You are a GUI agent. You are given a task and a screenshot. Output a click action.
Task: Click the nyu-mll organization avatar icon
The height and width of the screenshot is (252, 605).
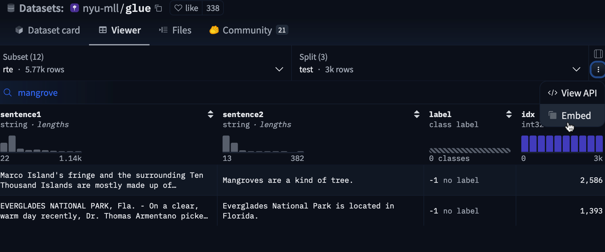(x=74, y=8)
